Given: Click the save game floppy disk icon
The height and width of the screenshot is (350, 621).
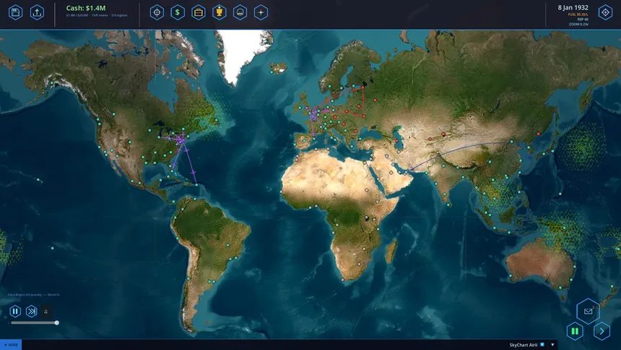Looking at the screenshot, I should coord(15,12).
